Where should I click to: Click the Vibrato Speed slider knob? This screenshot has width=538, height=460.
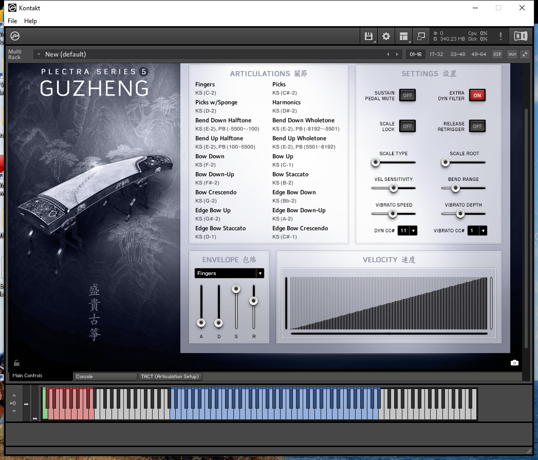(x=393, y=214)
